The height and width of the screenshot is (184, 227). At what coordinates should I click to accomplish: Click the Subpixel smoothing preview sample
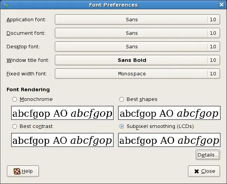pos(169,140)
